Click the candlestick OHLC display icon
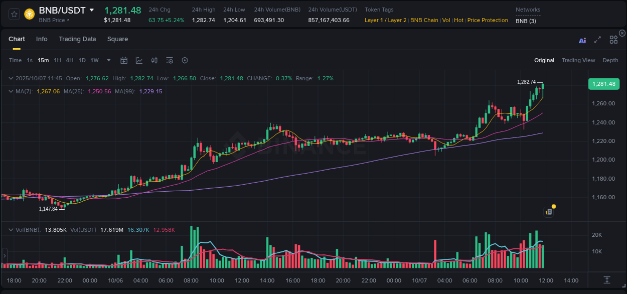 click(x=154, y=60)
